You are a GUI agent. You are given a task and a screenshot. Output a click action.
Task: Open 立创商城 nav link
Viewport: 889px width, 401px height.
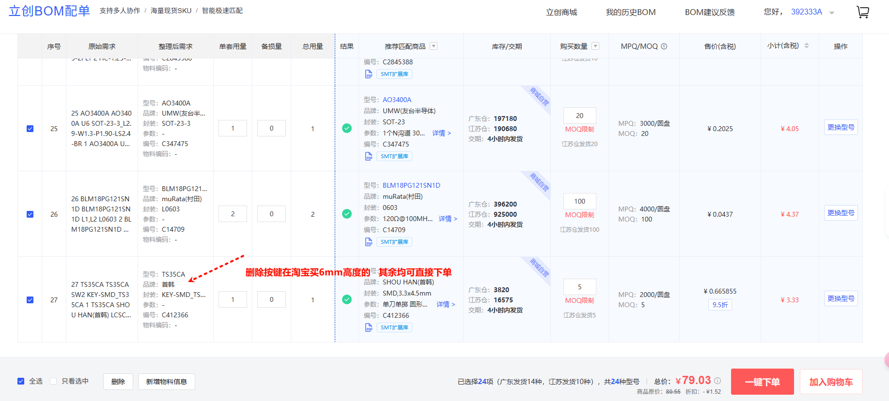tap(561, 12)
